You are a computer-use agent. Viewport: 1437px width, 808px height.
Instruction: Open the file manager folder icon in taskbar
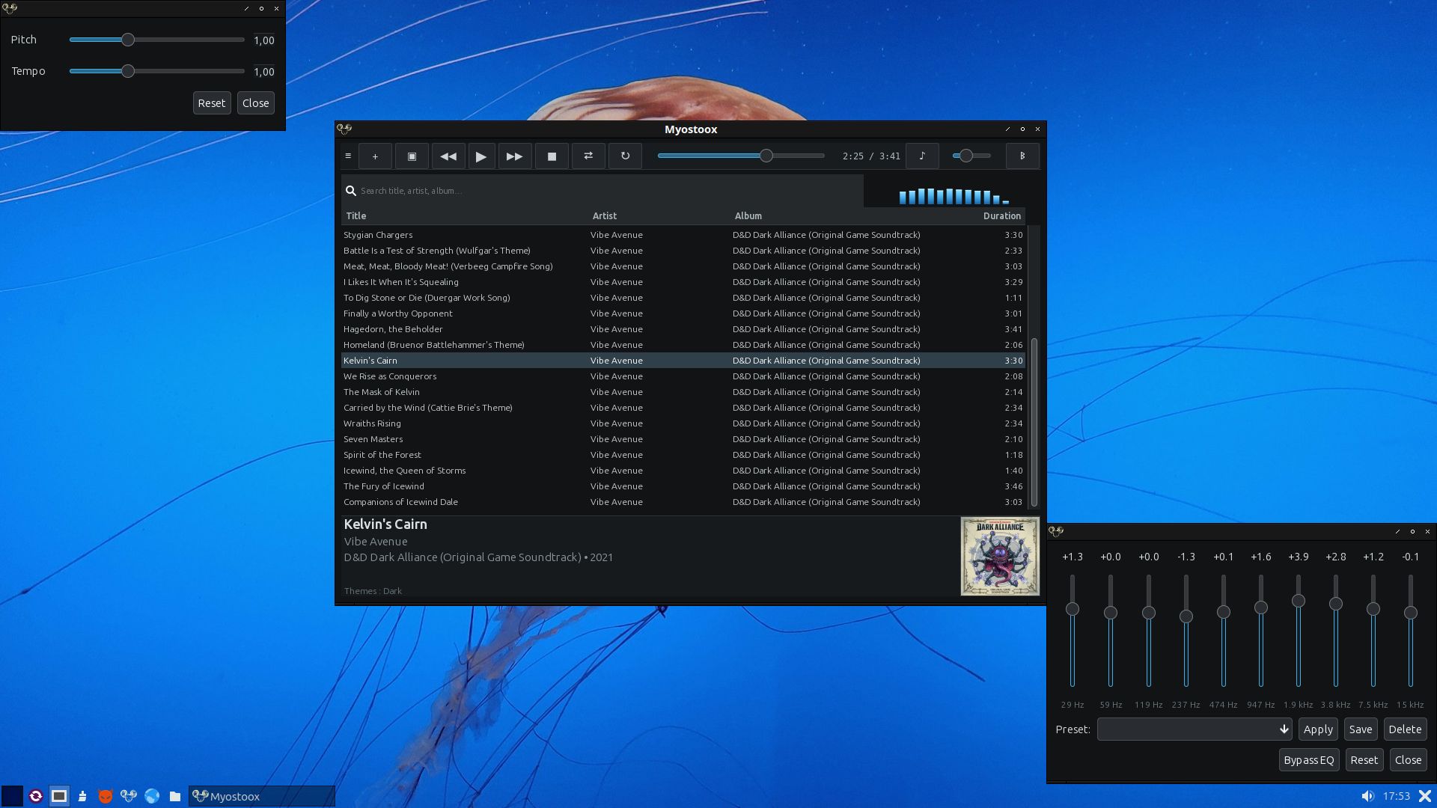point(175,796)
